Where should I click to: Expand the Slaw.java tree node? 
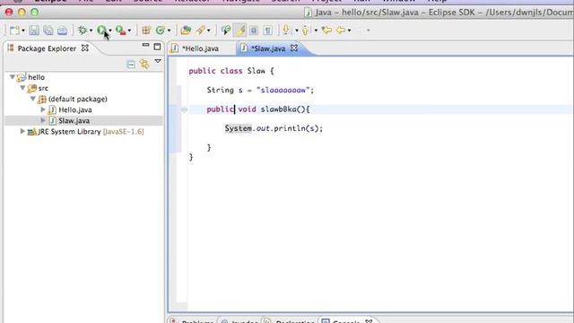(43, 120)
